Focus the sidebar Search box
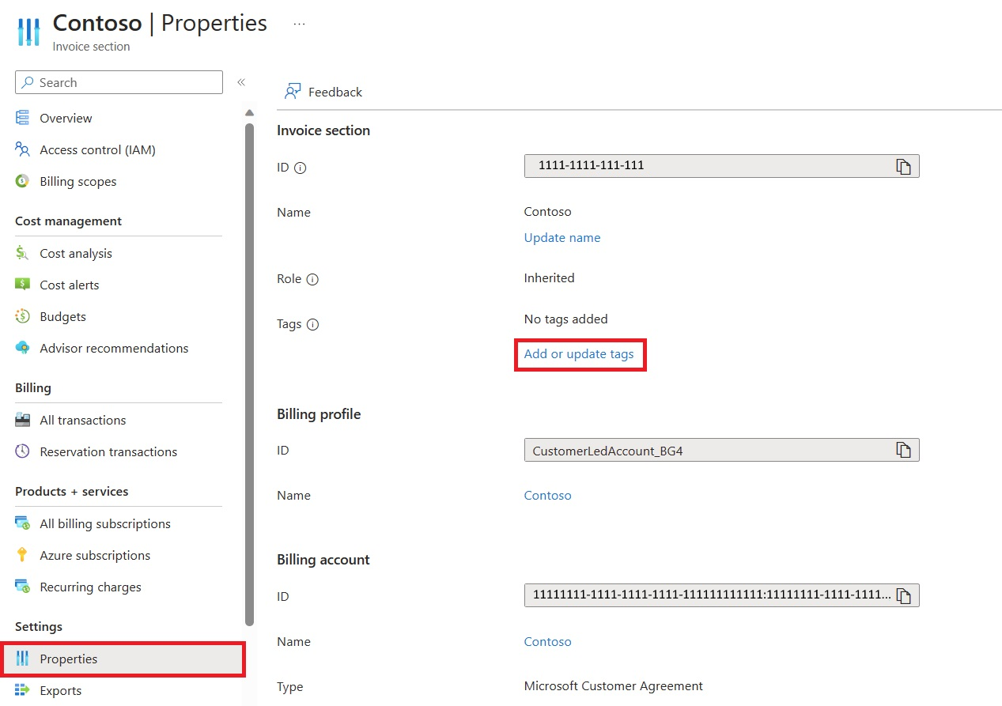The image size is (1002, 706). click(119, 82)
